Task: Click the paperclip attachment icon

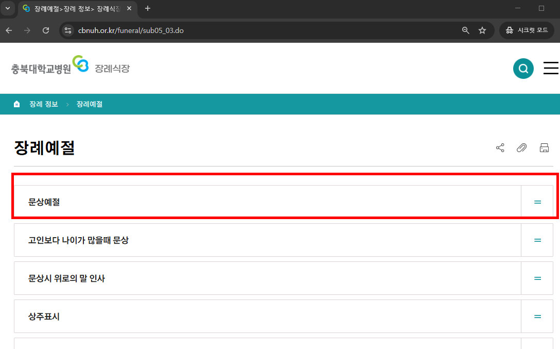Action: point(521,148)
